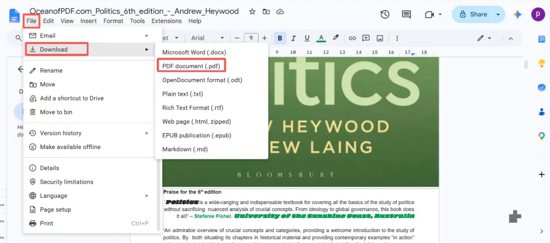Viewport: 550px width, 243px height.
Task: Download as OpenDocument format (.odt)
Action: (x=212, y=80)
